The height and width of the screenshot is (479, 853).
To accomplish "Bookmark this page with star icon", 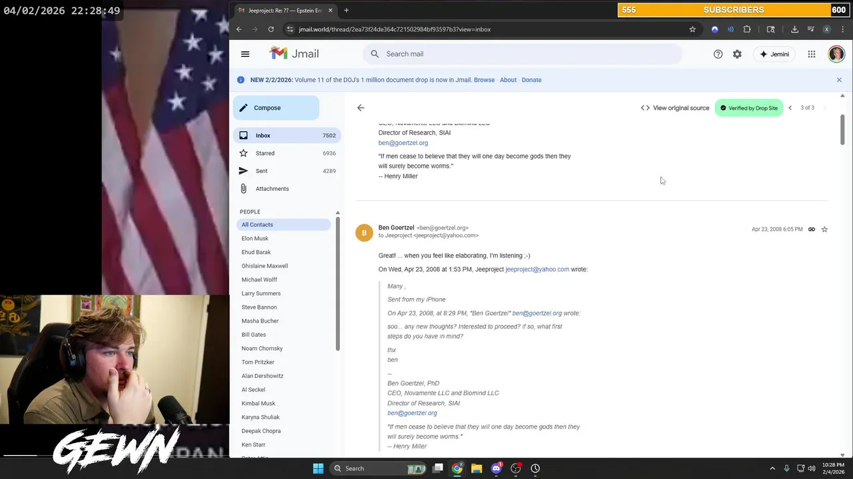I will click(692, 29).
